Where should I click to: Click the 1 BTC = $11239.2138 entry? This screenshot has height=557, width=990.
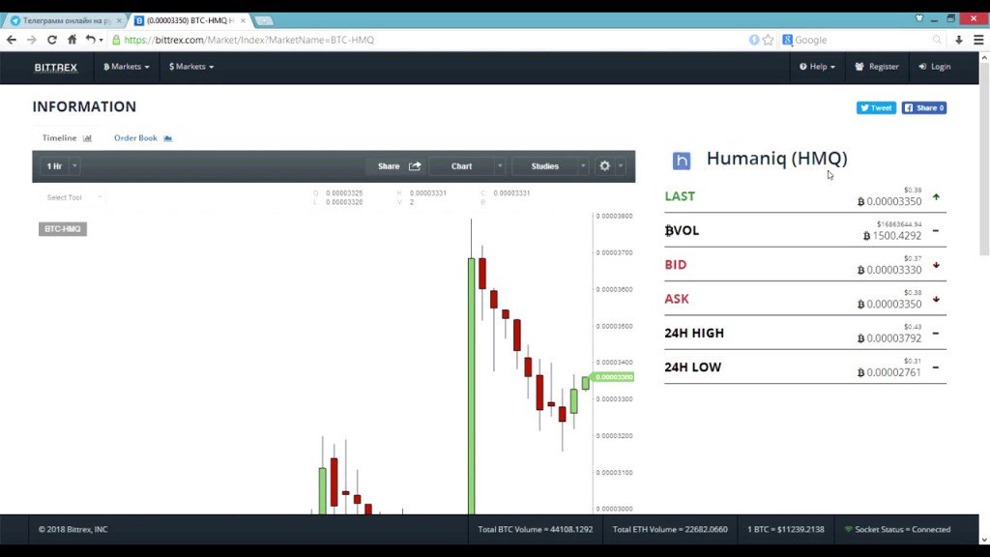pyautogui.click(x=785, y=529)
